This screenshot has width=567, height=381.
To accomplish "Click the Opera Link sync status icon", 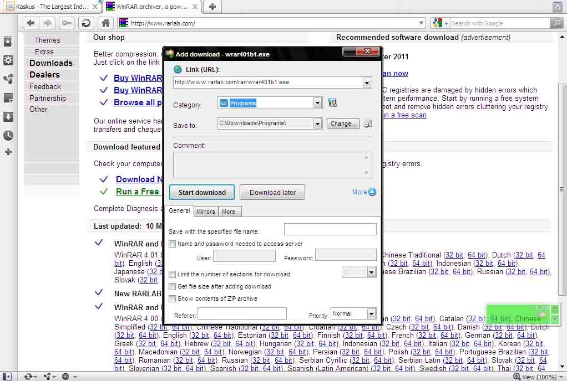I will coord(29,377).
